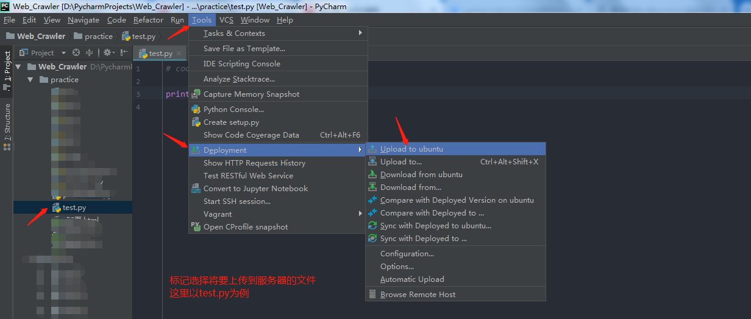
Task: Click the Upload to ubuntu arrow icon
Action: (x=372, y=149)
